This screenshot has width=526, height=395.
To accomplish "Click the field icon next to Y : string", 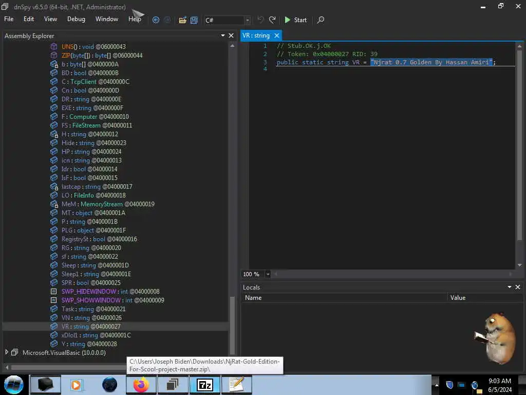I will (53, 344).
